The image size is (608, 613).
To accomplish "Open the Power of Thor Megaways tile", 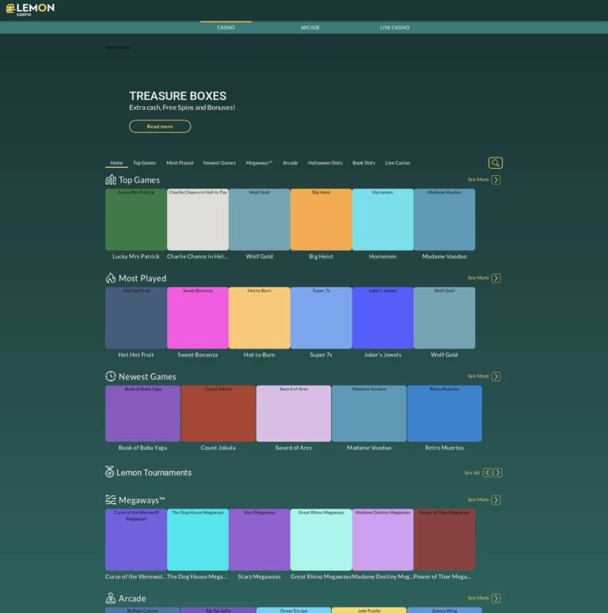I will 445,540.
